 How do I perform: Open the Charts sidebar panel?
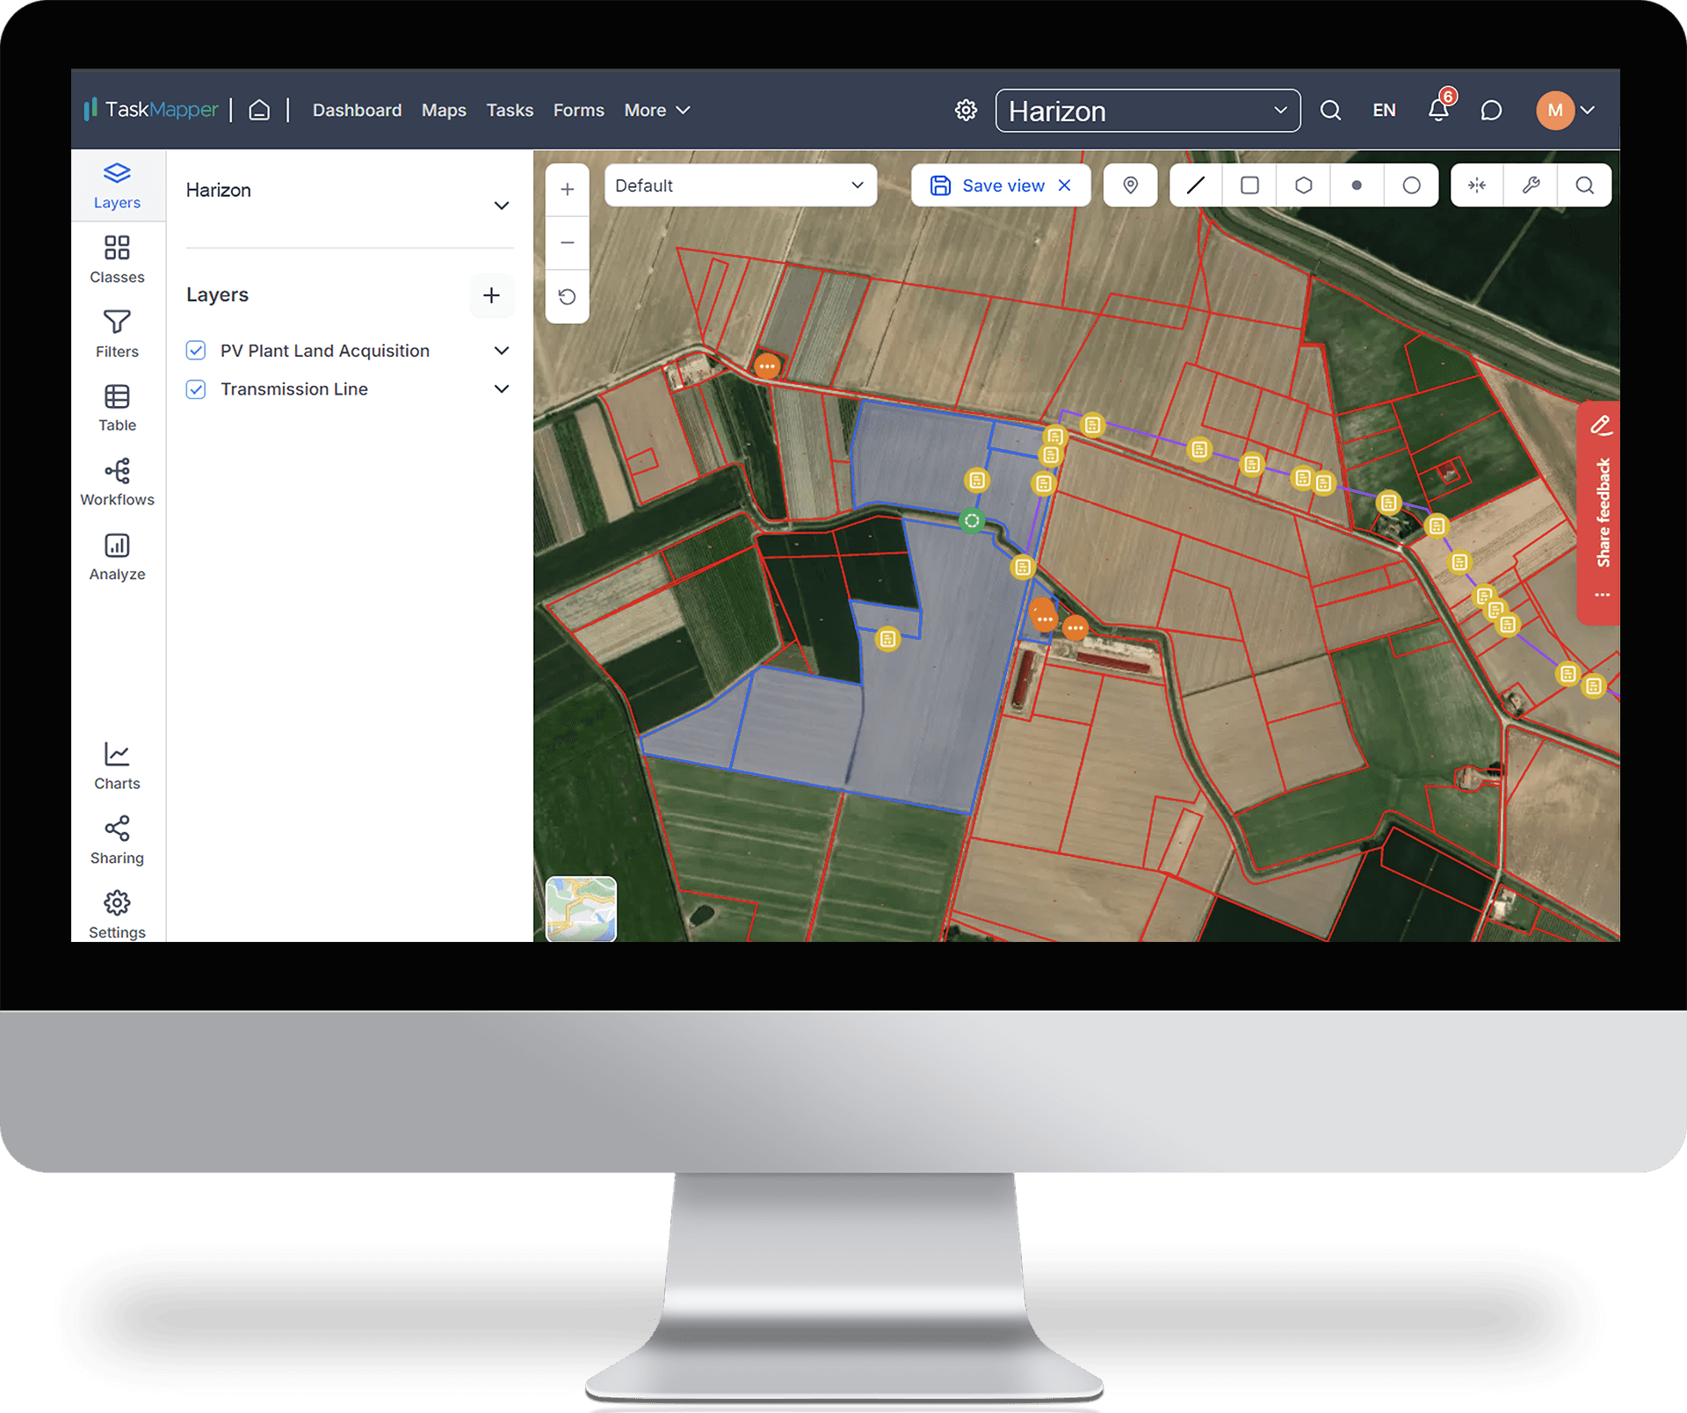coord(117,767)
